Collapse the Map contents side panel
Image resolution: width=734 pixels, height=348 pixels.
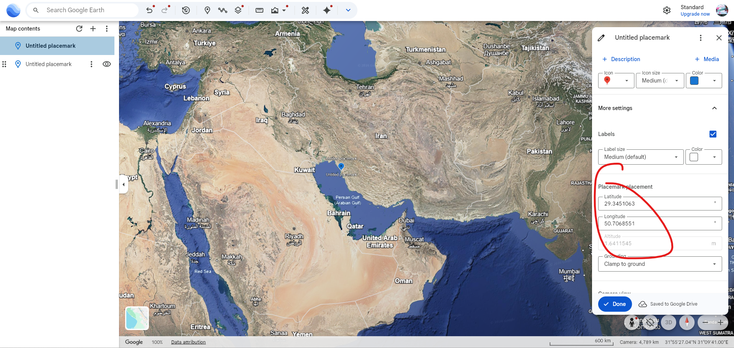click(124, 185)
